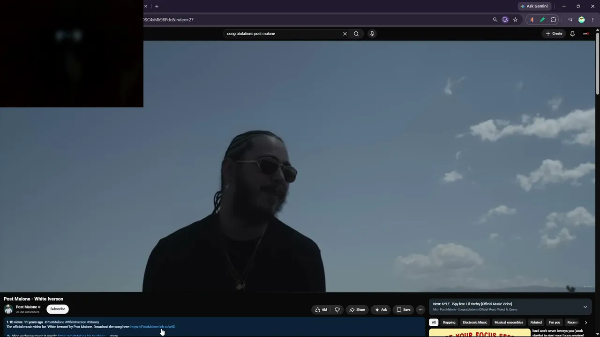The image size is (600, 337).
Task: Close the current browser tab
Action: click(x=145, y=6)
